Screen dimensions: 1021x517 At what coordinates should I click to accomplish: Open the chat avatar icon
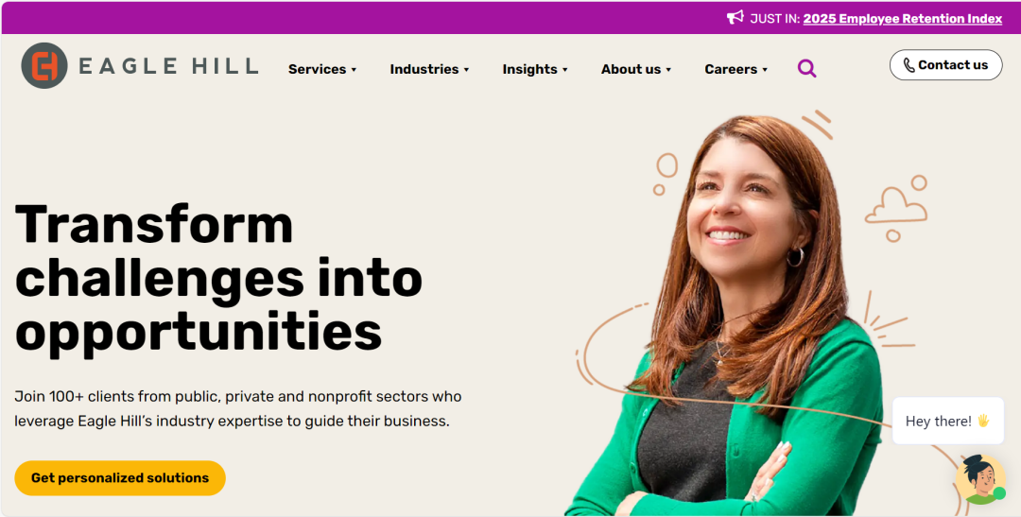pyautogui.click(x=980, y=479)
